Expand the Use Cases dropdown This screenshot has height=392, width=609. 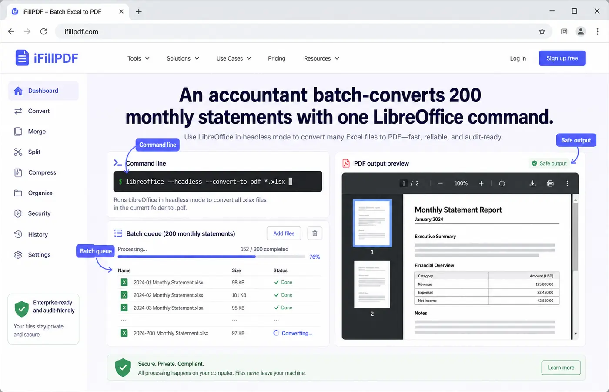click(234, 58)
